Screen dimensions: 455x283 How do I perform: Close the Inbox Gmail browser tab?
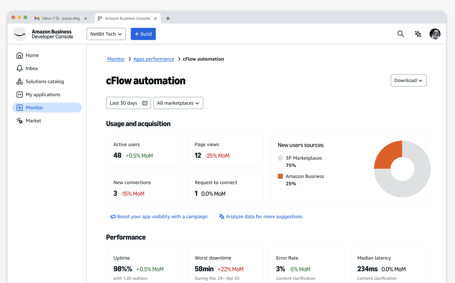coord(86,18)
